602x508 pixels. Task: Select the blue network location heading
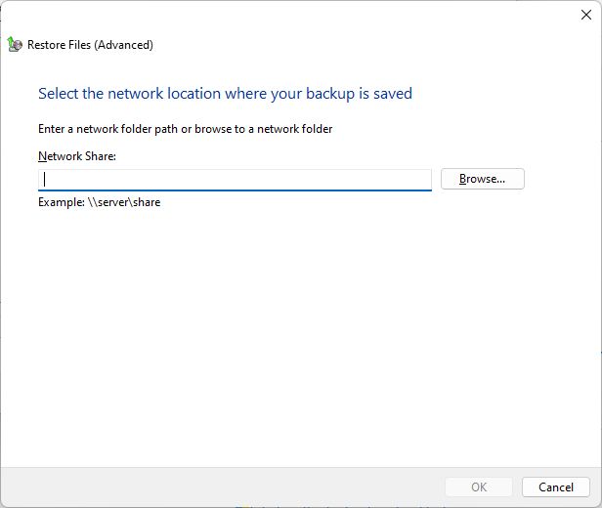tap(225, 94)
